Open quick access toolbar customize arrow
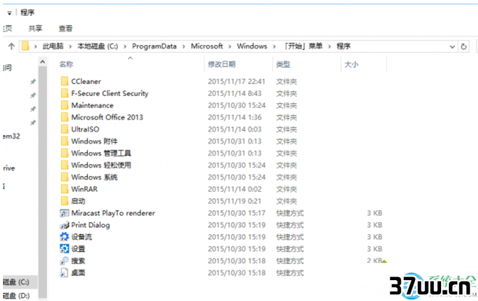Screen dimensions: 478x301 pyautogui.click(x=10, y=13)
